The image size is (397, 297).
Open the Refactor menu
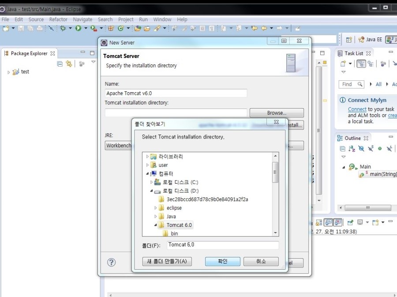point(58,19)
